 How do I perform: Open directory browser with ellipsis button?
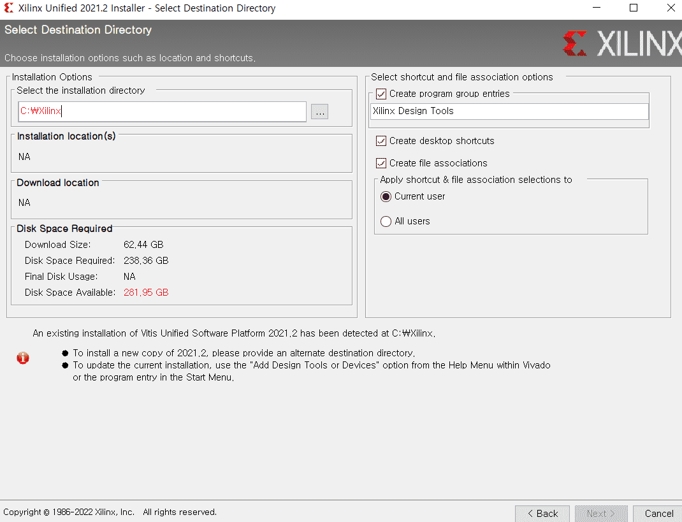click(320, 112)
